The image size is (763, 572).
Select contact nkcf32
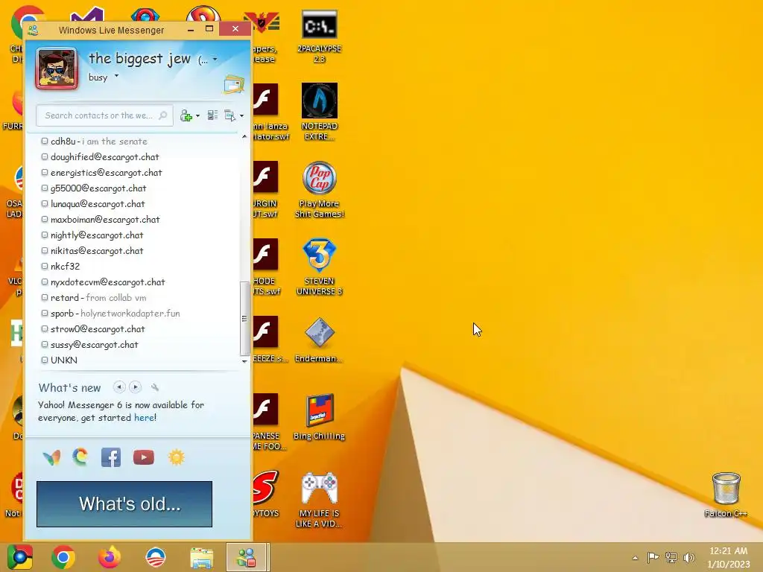pyautogui.click(x=60, y=266)
